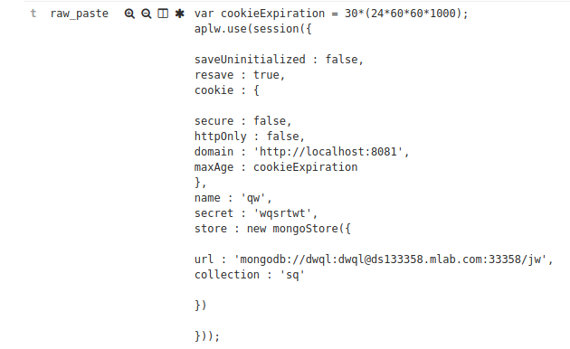Filter out value with magnifier minus icon
Viewport: 570px width, 349px height.
(x=147, y=14)
